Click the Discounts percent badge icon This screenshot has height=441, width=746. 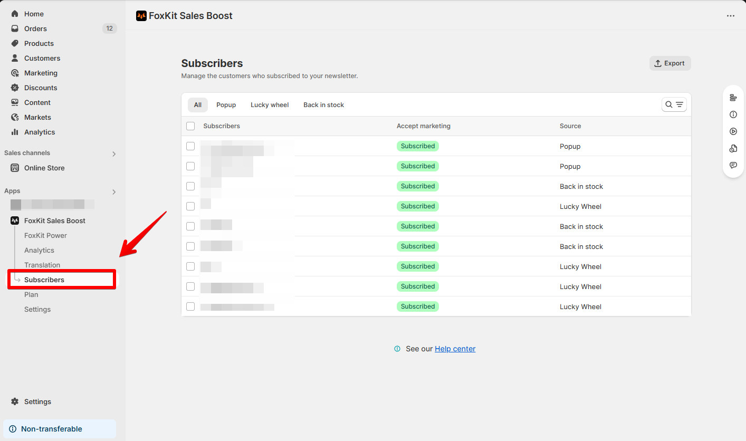click(15, 88)
